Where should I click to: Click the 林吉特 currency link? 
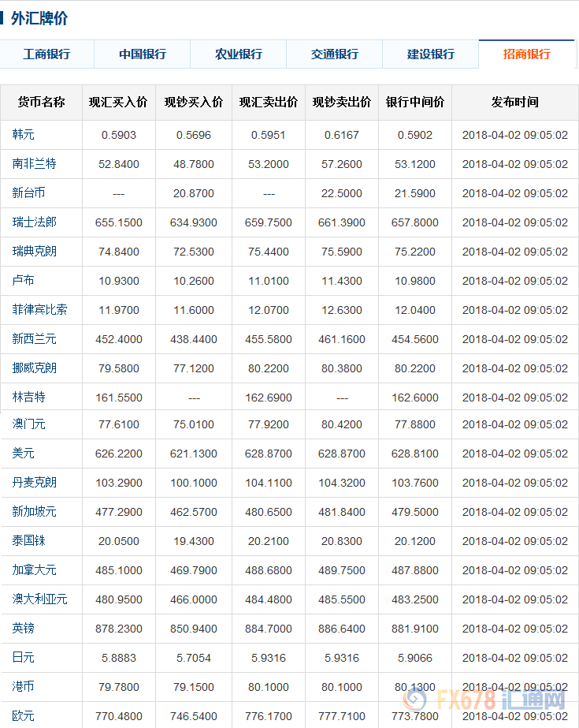(28, 397)
